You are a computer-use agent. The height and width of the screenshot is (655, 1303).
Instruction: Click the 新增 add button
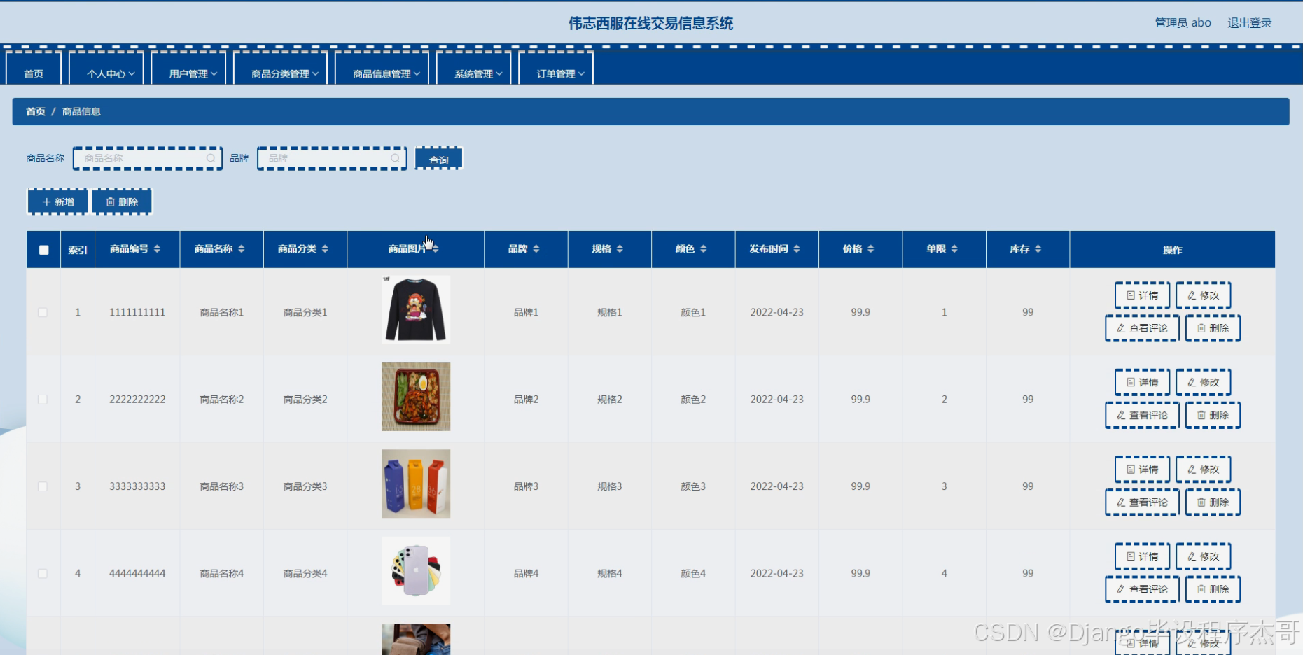pos(57,202)
